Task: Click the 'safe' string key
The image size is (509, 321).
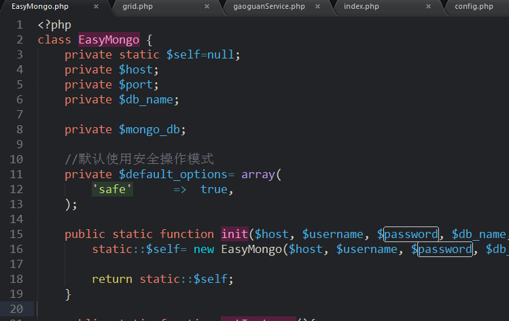Action: 112,190
